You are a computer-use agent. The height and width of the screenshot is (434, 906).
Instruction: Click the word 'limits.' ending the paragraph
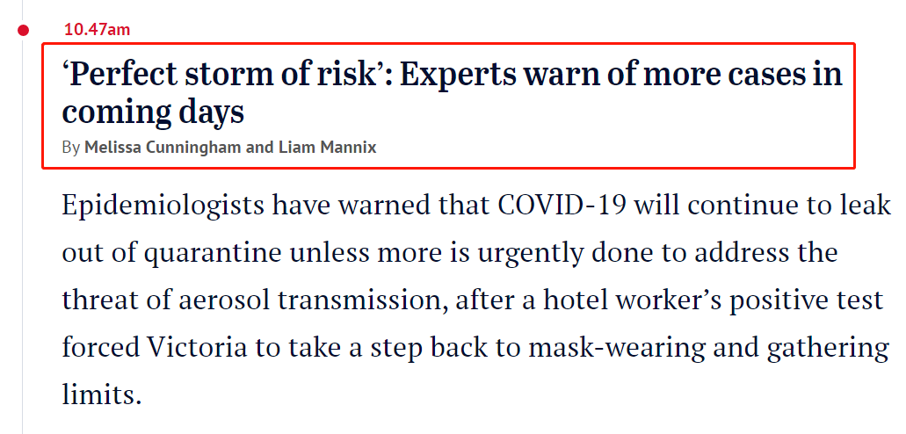[x=102, y=394]
